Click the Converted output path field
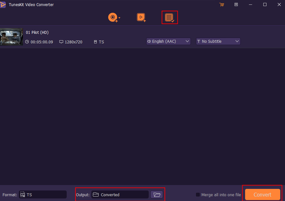285x201 pixels. click(x=120, y=195)
